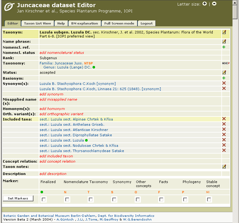Click the edit icon for Name phrase

[224, 42]
